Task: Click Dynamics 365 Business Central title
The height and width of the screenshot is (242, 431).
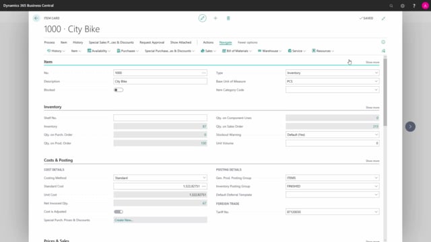Action: click(x=28, y=5)
